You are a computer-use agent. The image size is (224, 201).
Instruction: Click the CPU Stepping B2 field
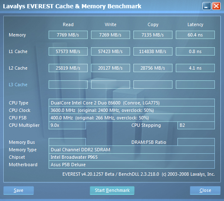[x=196, y=125]
